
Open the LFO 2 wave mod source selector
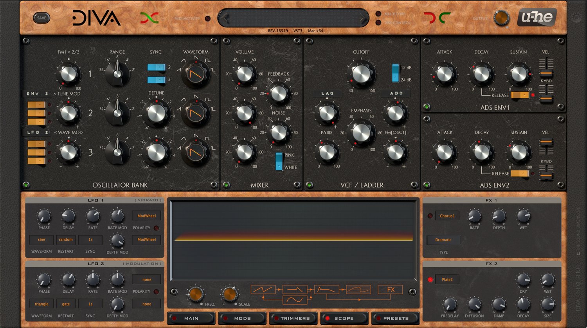tap(37, 132)
